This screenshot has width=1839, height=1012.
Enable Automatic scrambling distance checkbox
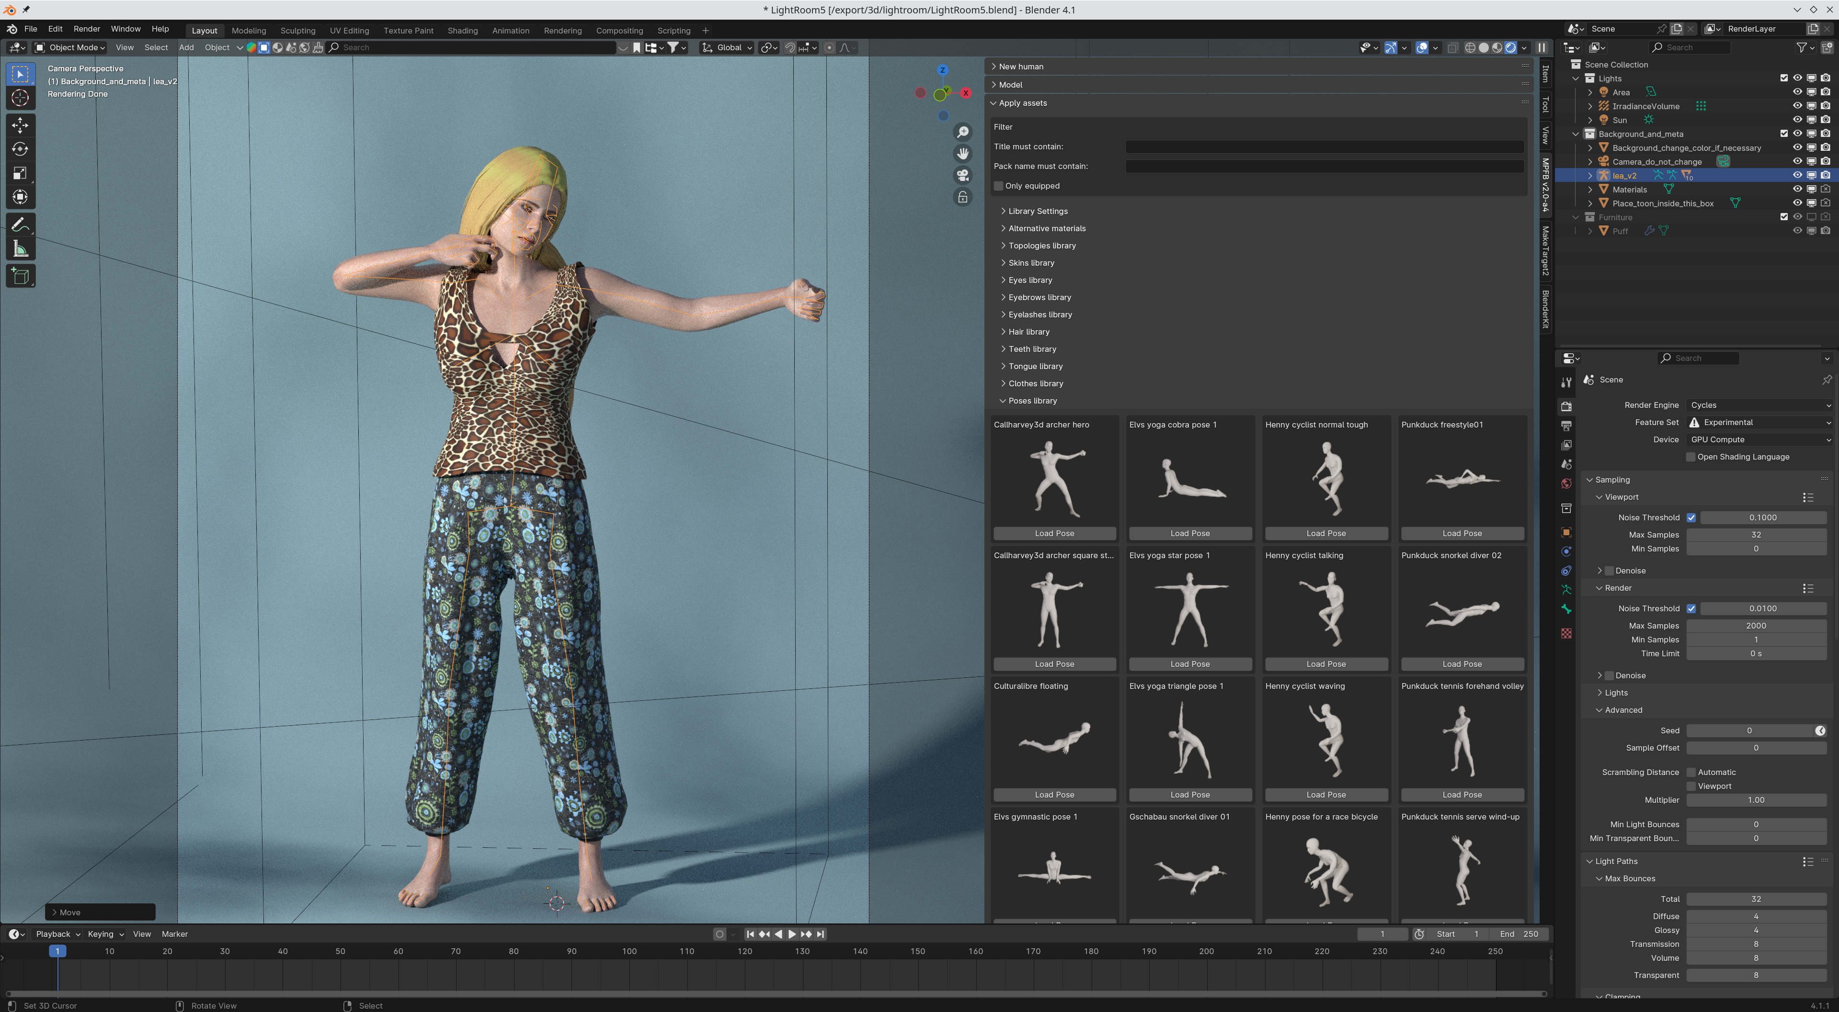coord(1691,772)
